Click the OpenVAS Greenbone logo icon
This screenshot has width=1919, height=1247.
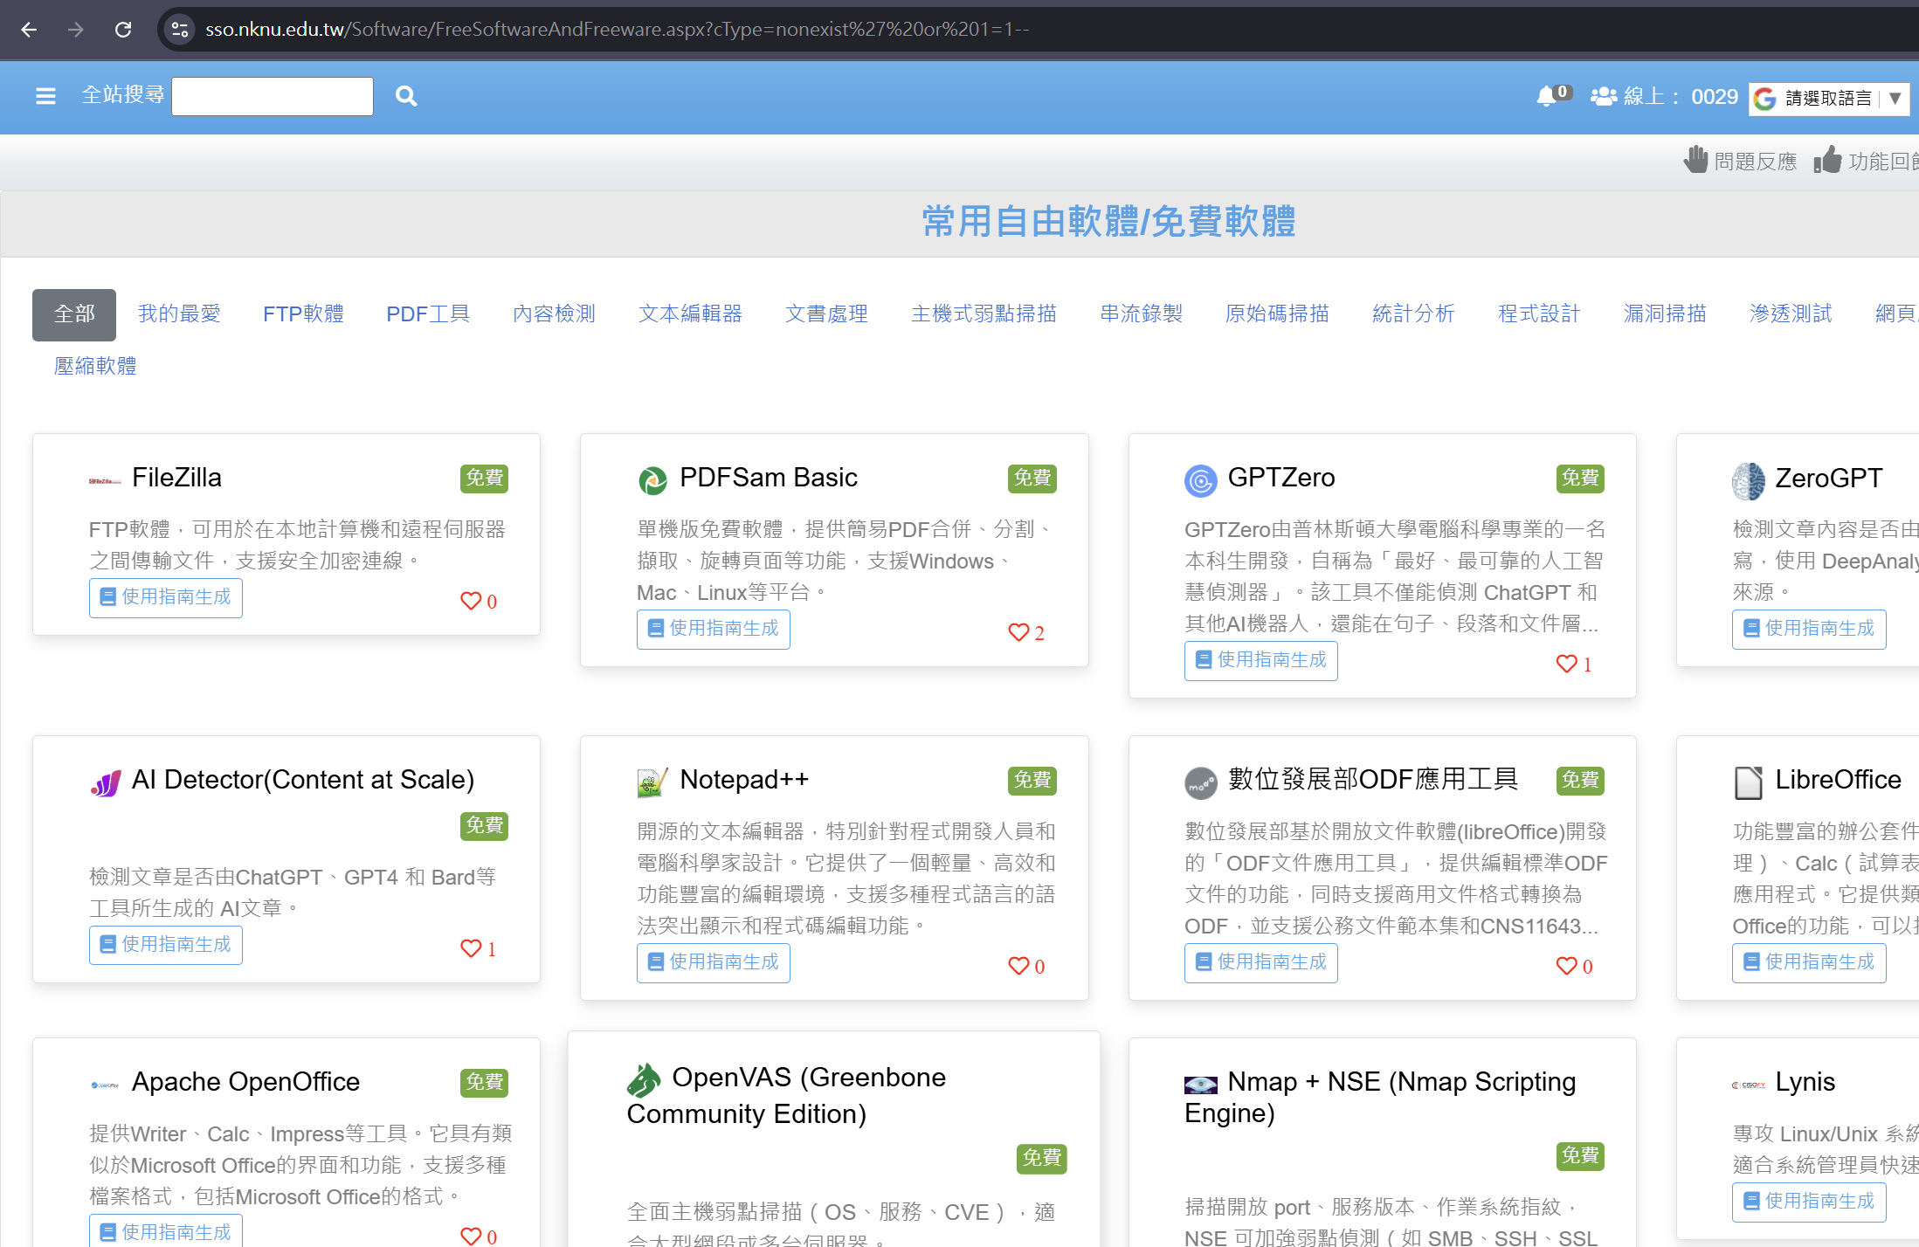(x=644, y=1080)
